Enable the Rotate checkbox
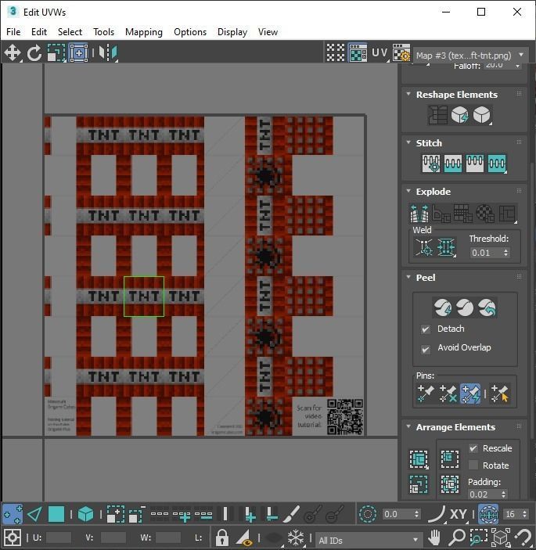The width and height of the screenshot is (536, 550). click(x=473, y=466)
